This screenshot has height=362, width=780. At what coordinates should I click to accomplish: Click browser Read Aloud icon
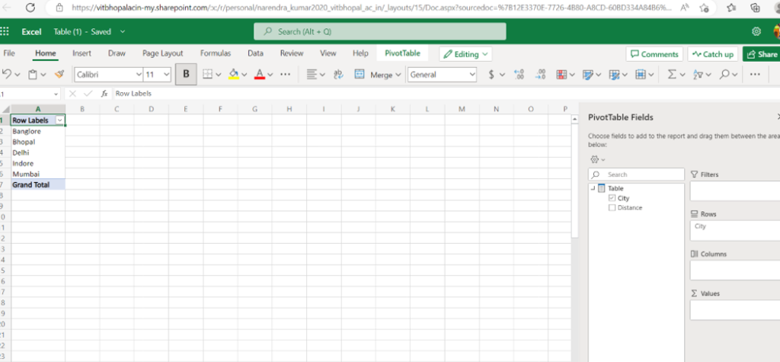click(x=685, y=8)
